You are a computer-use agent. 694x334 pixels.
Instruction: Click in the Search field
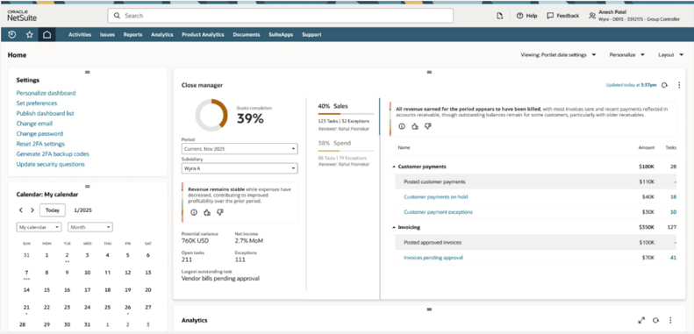tap(280, 16)
